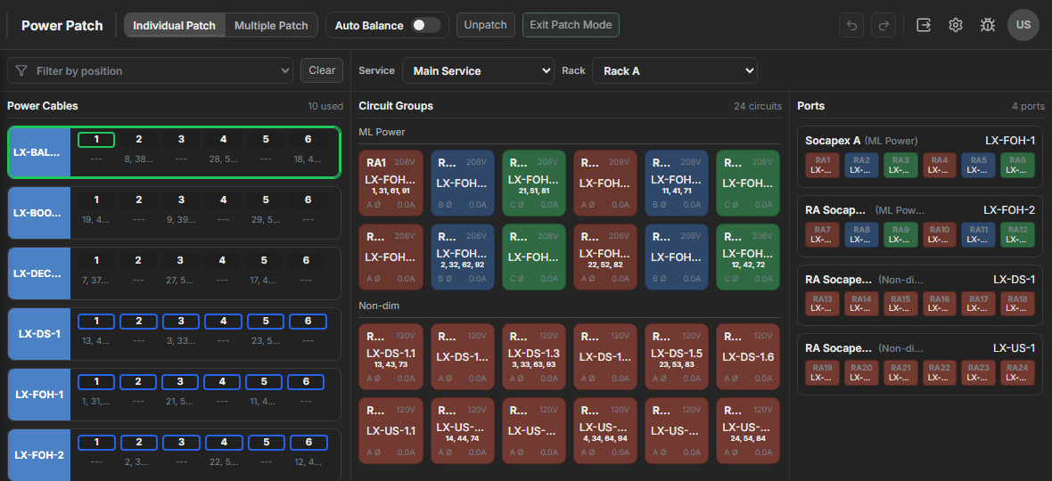
Task: Select the Socapex A port header
Action: click(832, 141)
